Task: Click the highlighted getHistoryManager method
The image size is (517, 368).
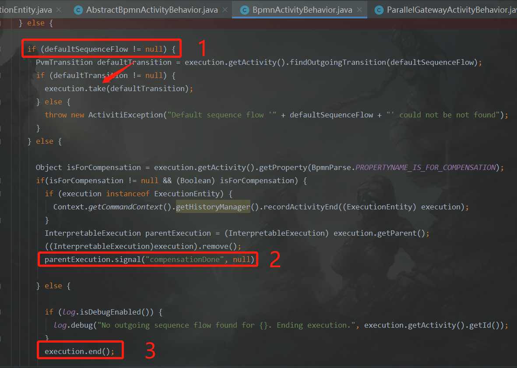Action: click(x=213, y=207)
